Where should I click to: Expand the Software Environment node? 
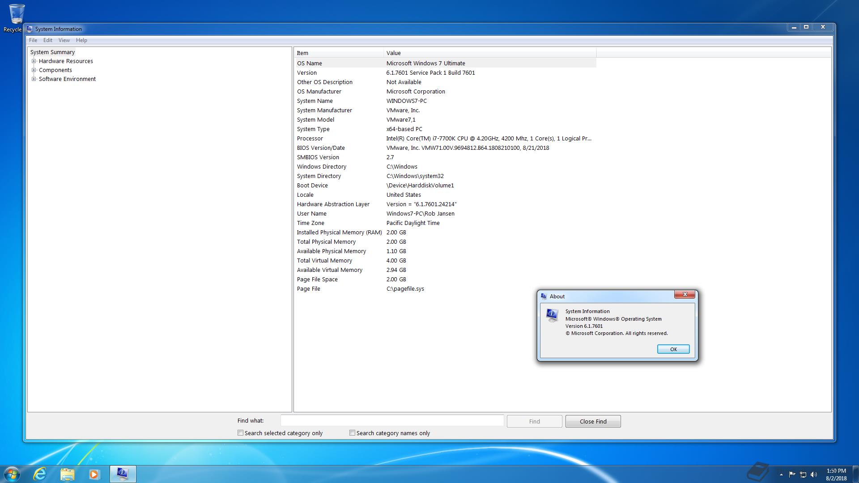(34, 79)
